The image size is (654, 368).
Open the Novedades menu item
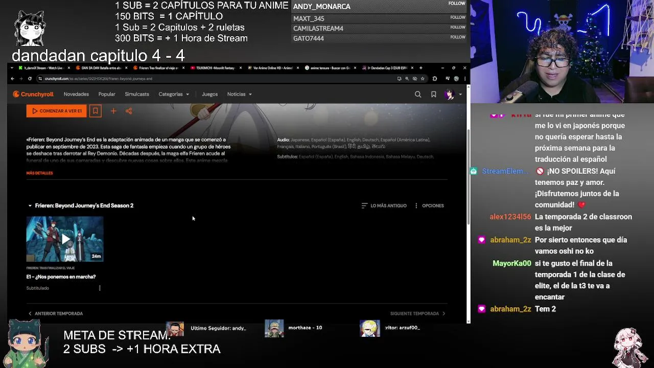tap(76, 94)
